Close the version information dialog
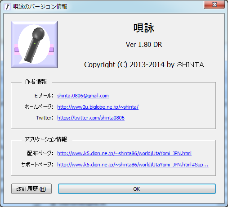The width and height of the screenshot is (228, 207). pos(214,5)
